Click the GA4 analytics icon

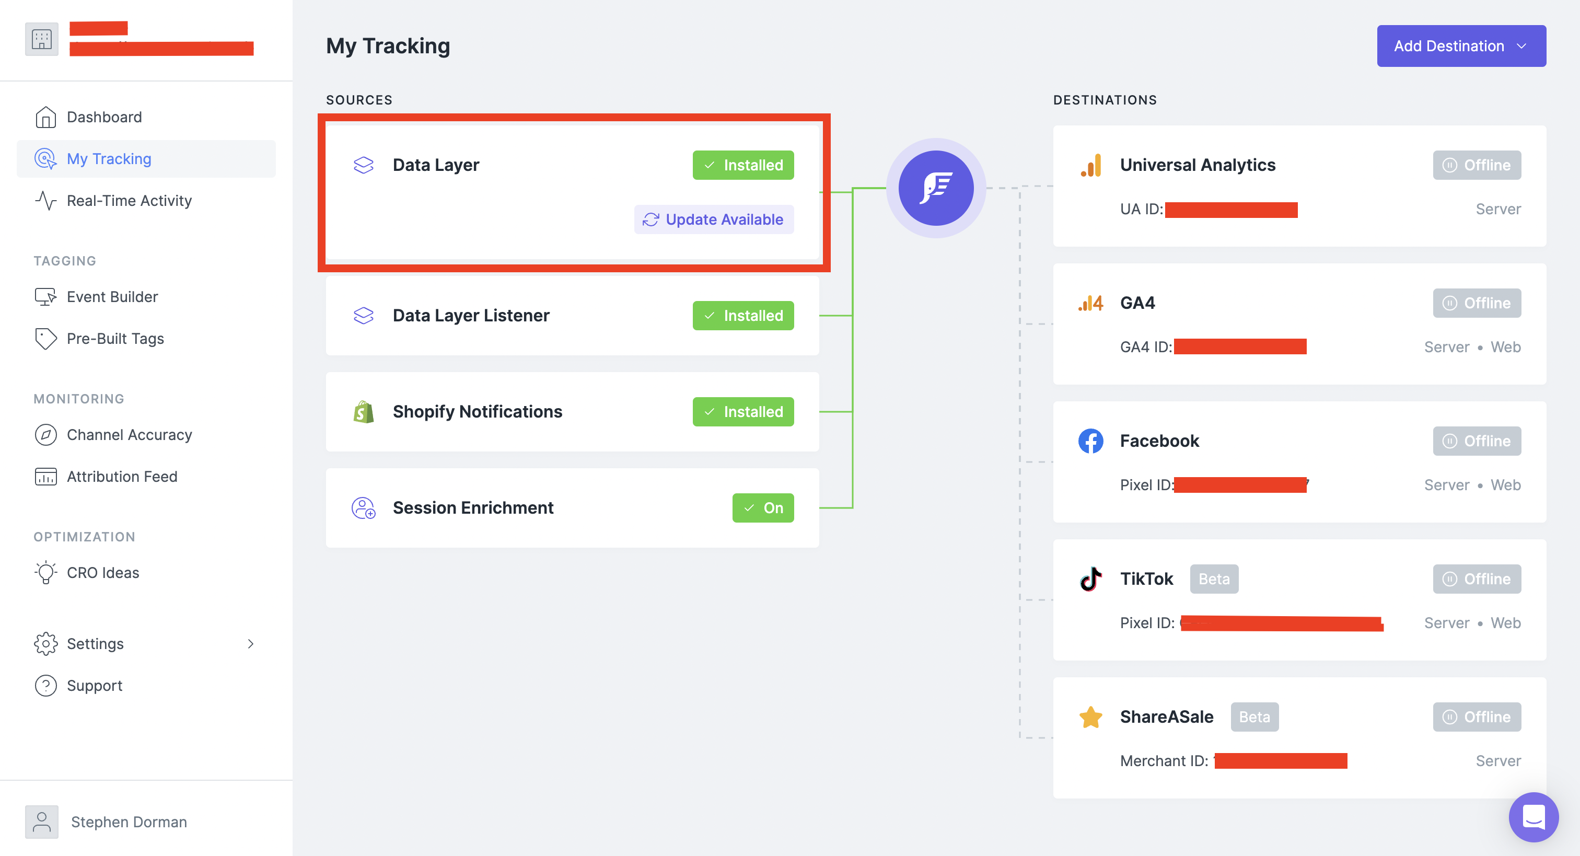pyautogui.click(x=1090, y=302)
